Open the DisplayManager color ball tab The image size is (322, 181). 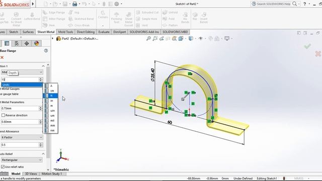click(x=37, y=43)
